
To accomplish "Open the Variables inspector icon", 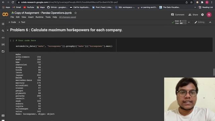I will point(3,44).
